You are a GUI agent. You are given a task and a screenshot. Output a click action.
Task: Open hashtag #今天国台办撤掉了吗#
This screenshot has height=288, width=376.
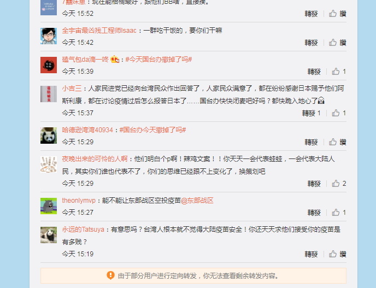pos(158,59)
